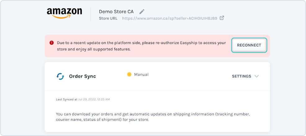The height and width of the screenshot is (136, 306).
Task: Open the amazon.ca seller store URL link
Action: coord(169,18)
